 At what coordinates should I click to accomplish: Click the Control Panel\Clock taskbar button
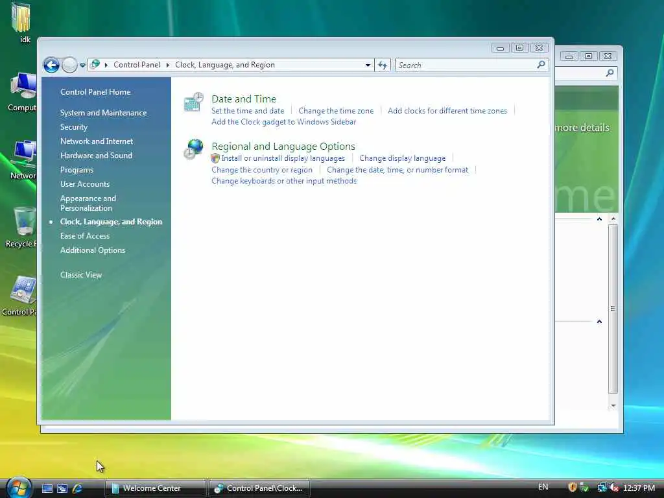click(260, 488)
